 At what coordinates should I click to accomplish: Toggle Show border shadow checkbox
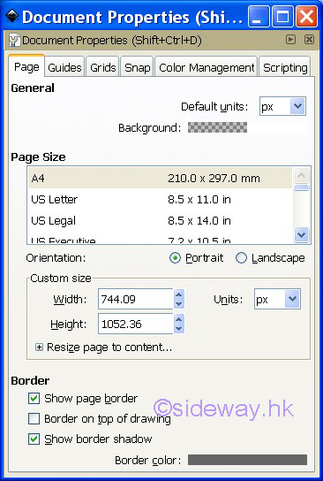(34, 439)
